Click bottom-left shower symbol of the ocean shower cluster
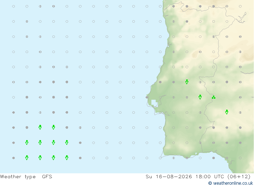Image resolution: width=254 pixels, height=186 pixels. click(x=27, y=158)
